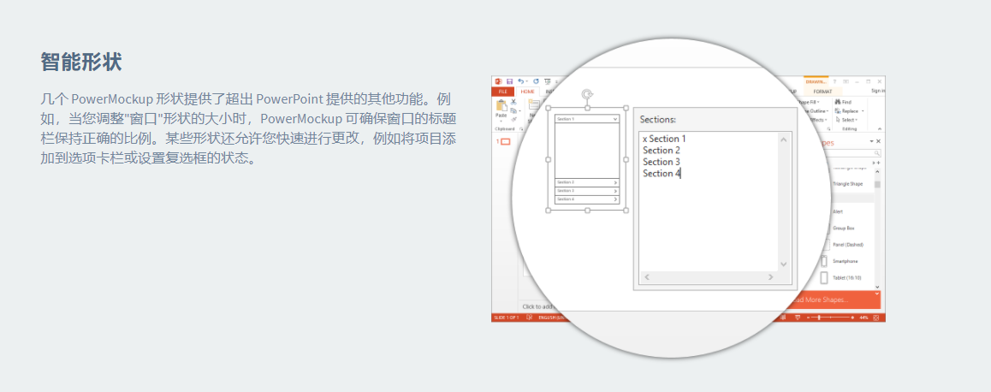Click the Load More Shapes button
The width and height of the screenshot is (991, 392).
[x=834, y=300]
